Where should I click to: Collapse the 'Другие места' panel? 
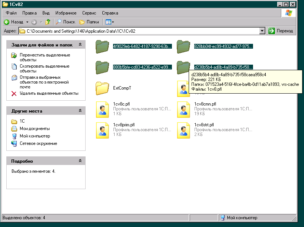(80, 111)
